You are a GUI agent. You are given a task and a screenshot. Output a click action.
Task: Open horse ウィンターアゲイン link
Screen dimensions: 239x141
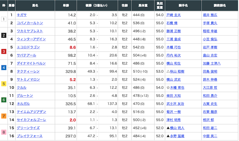[x=31, y=39]
